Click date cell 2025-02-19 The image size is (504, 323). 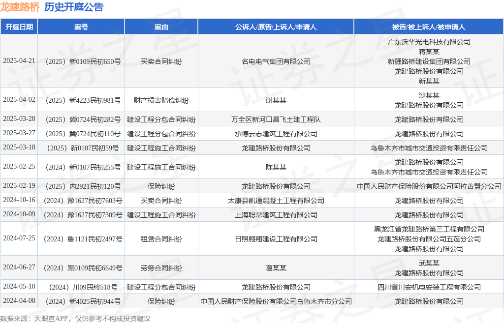pyautogui.click(x=19, y=185)
